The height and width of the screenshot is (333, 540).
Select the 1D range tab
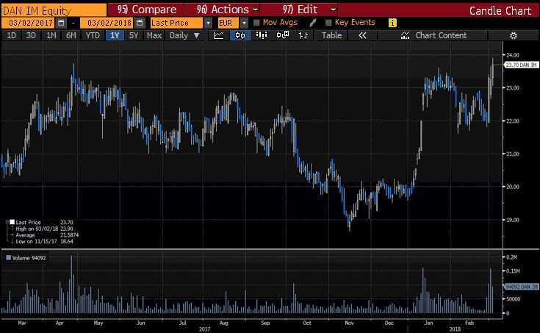pyautogui.click(x=11, y=35)
